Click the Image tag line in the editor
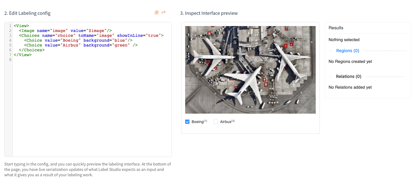This screenshot has height=180, width=415. pos(65,31)
